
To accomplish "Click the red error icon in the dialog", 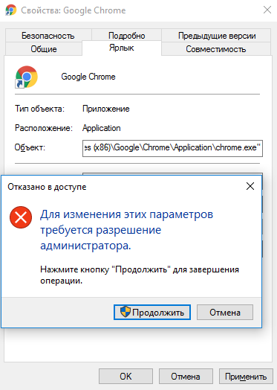I will click(21, 217).
